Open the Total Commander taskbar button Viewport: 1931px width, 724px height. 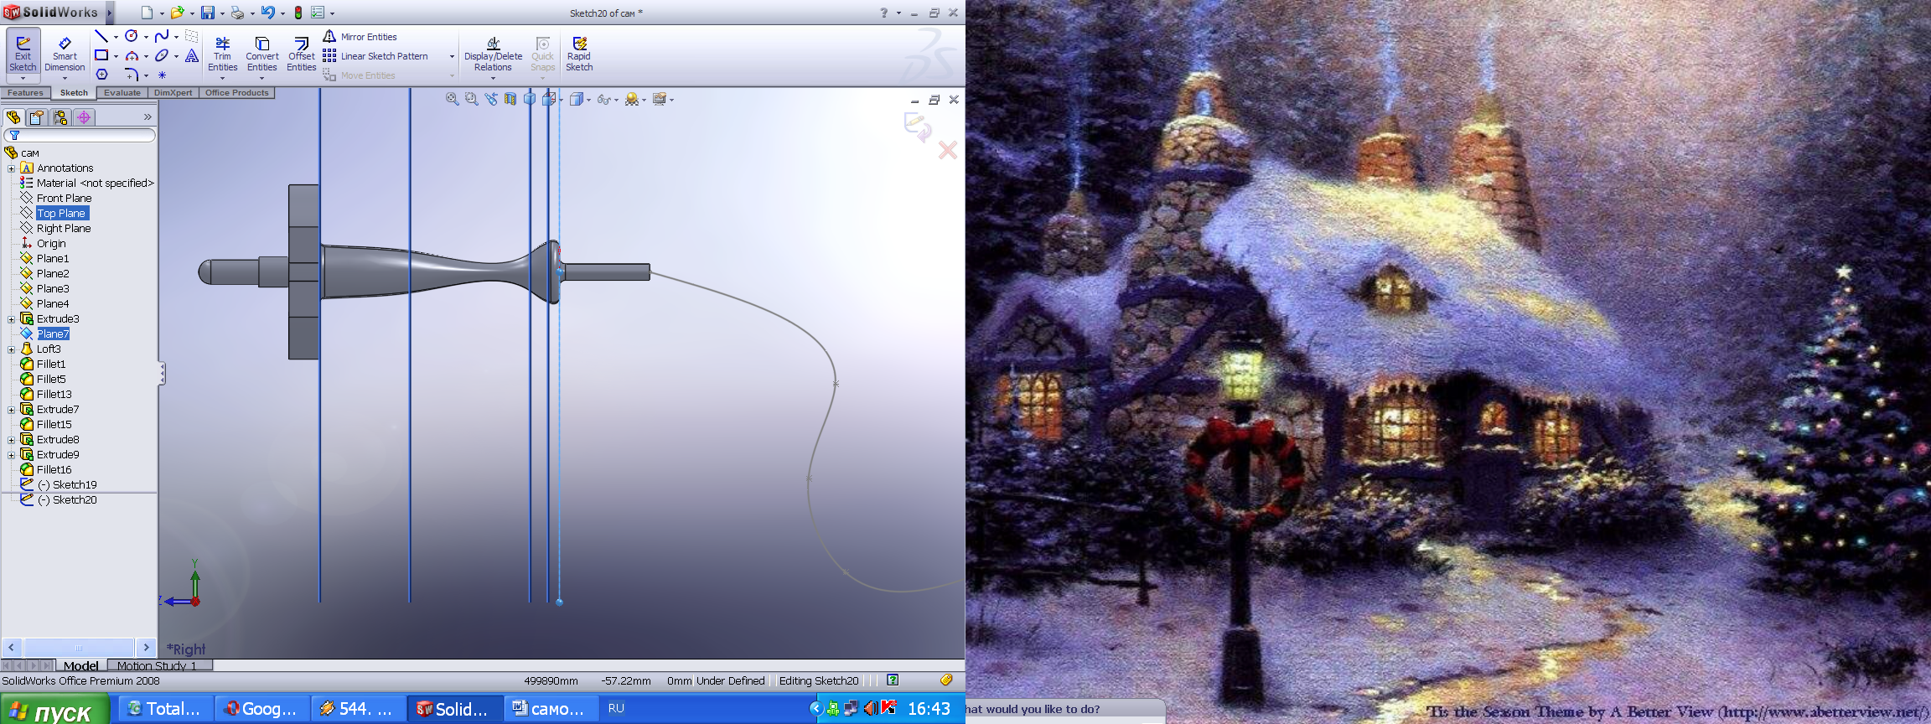(164, 709)
